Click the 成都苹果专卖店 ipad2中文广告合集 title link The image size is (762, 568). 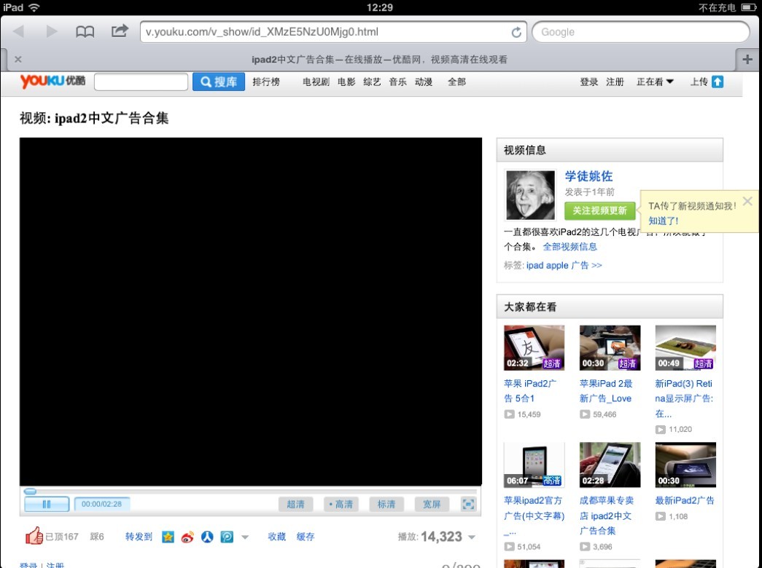point(607,516)
